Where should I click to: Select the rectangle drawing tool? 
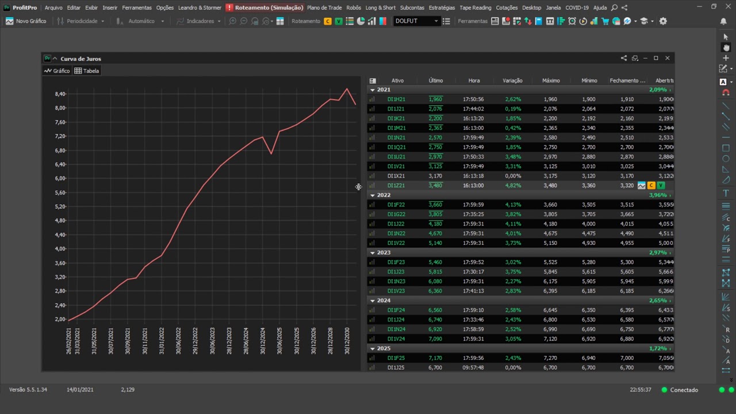click(726, 148)
